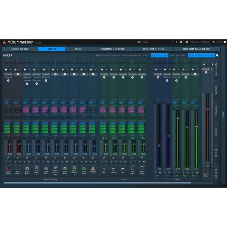Select the Mixer tab

(52, 49)
